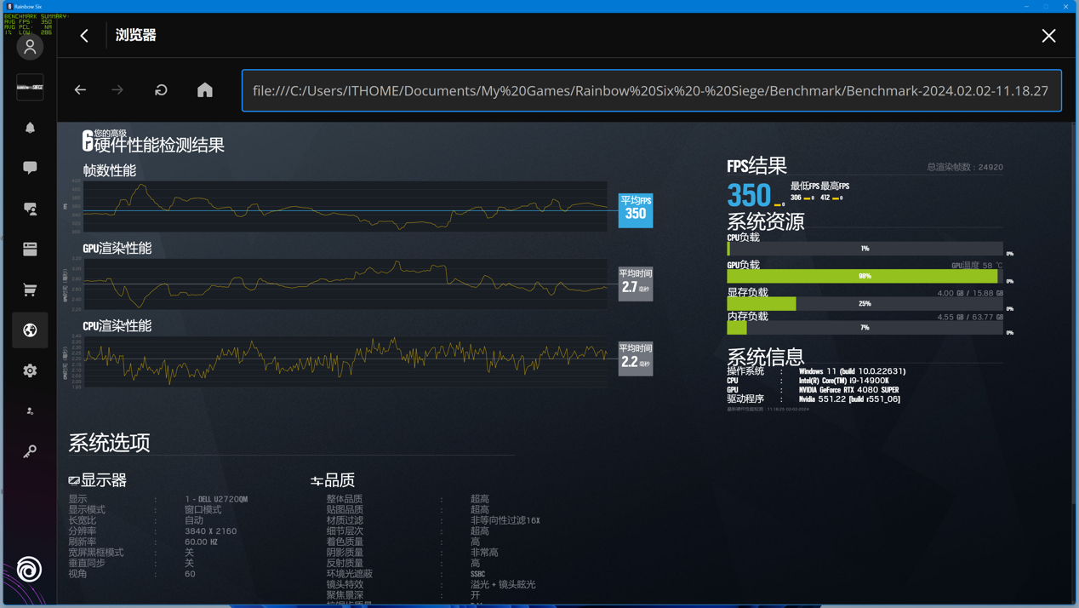The width and height of the screenshot is (1079, 608).
Task: Open the notifications bell in the sidebar
Action: point(30,128)
